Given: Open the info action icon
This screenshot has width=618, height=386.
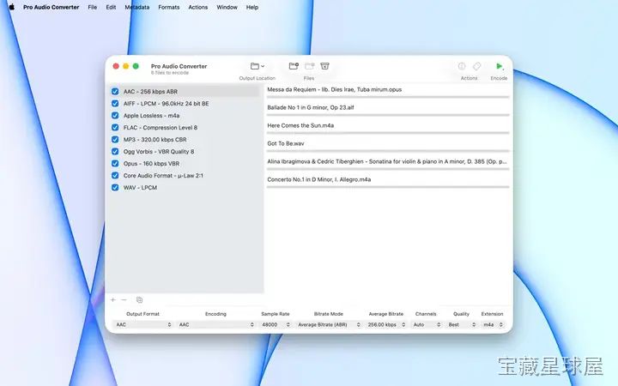Looking at the screenshot, I should 462,66.
